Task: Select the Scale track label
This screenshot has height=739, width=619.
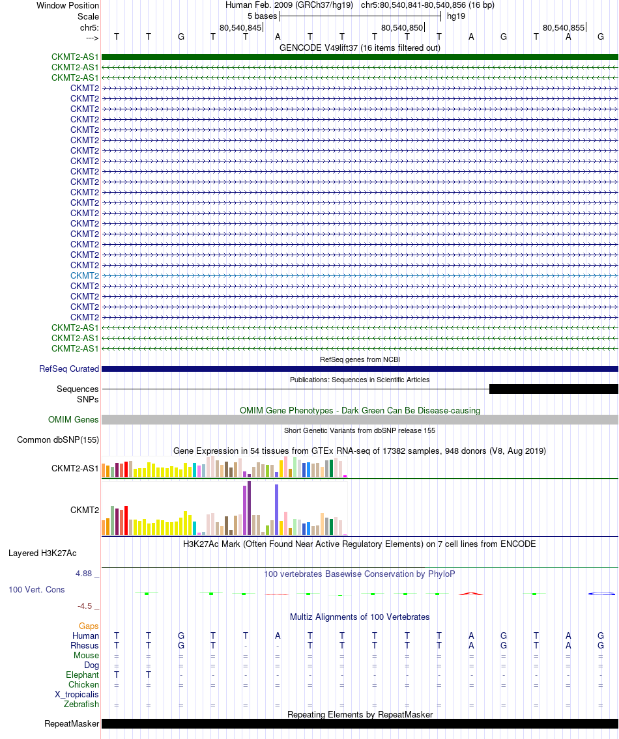Action: pos(88,16)
